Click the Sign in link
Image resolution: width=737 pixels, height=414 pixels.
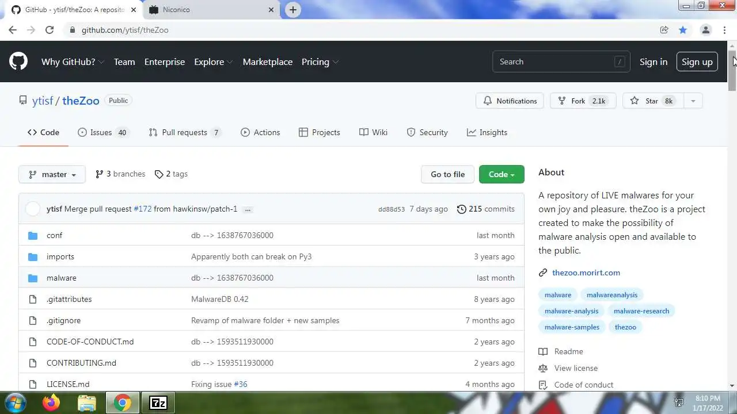654,62
